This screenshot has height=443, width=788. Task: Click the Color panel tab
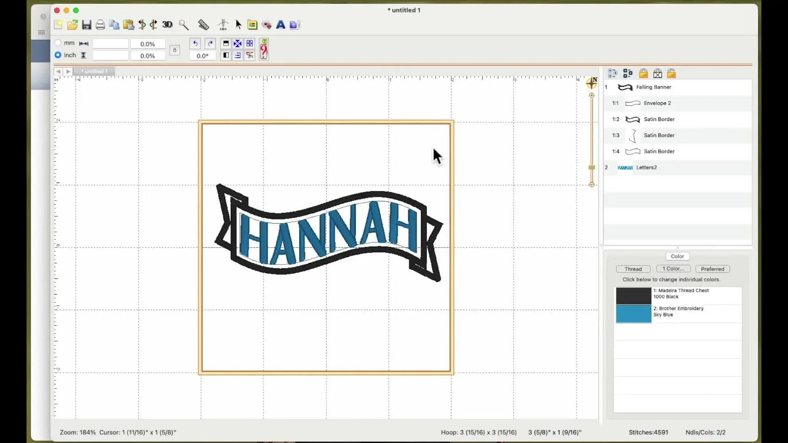point(677,256)
